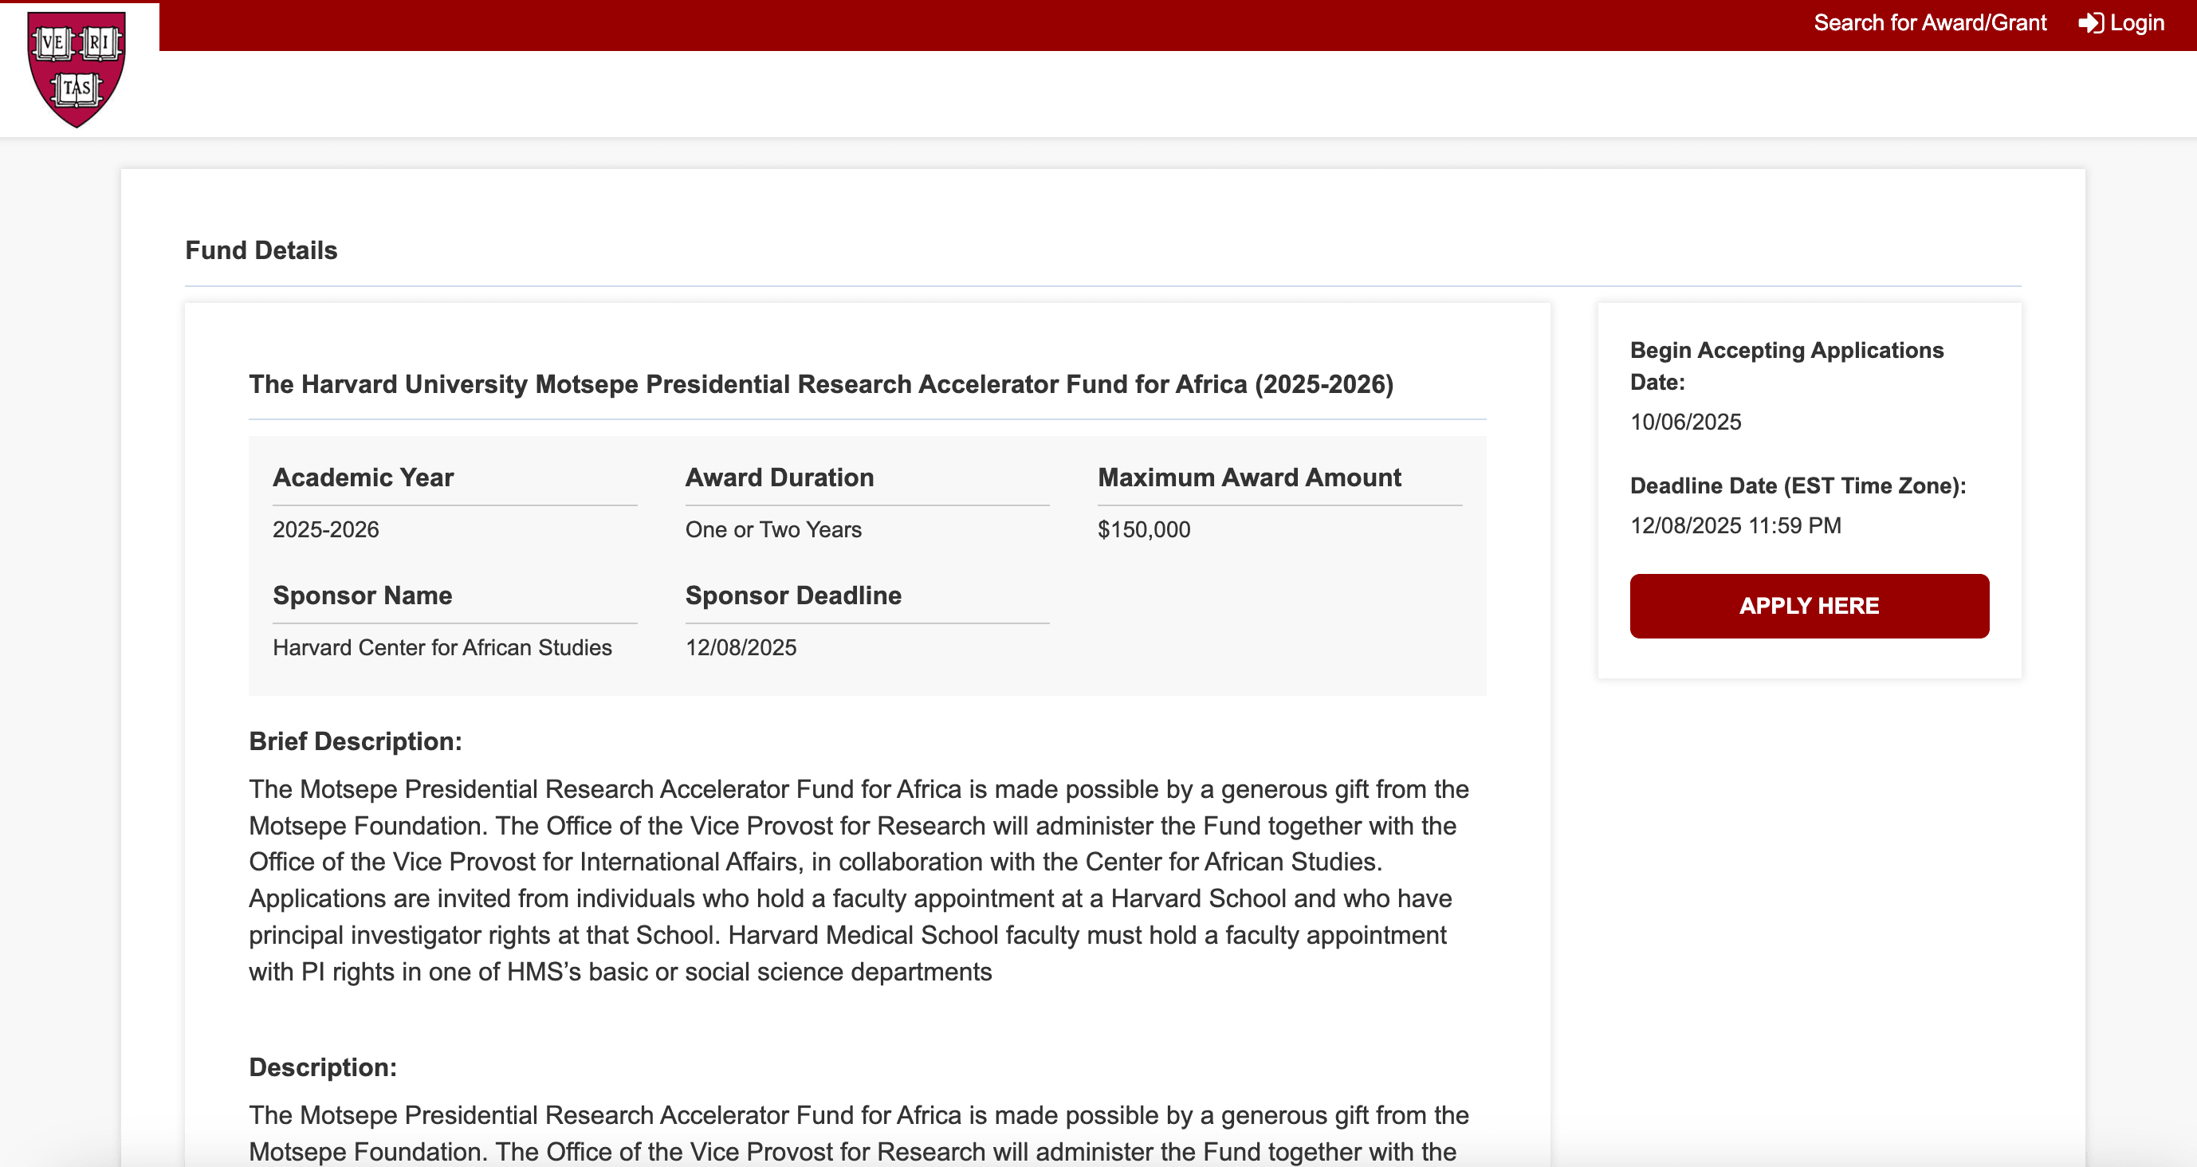Click the Sponsor Deadline date 12/08/2025
This screenshot has width=2197, height=1167.
tap(741, 646)
